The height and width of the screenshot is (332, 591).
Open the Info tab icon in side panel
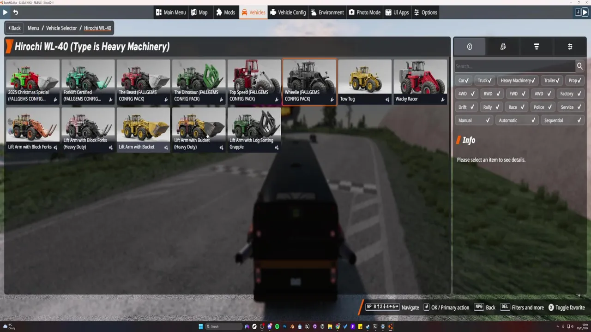pyautogui.click(x=470, y=47)
